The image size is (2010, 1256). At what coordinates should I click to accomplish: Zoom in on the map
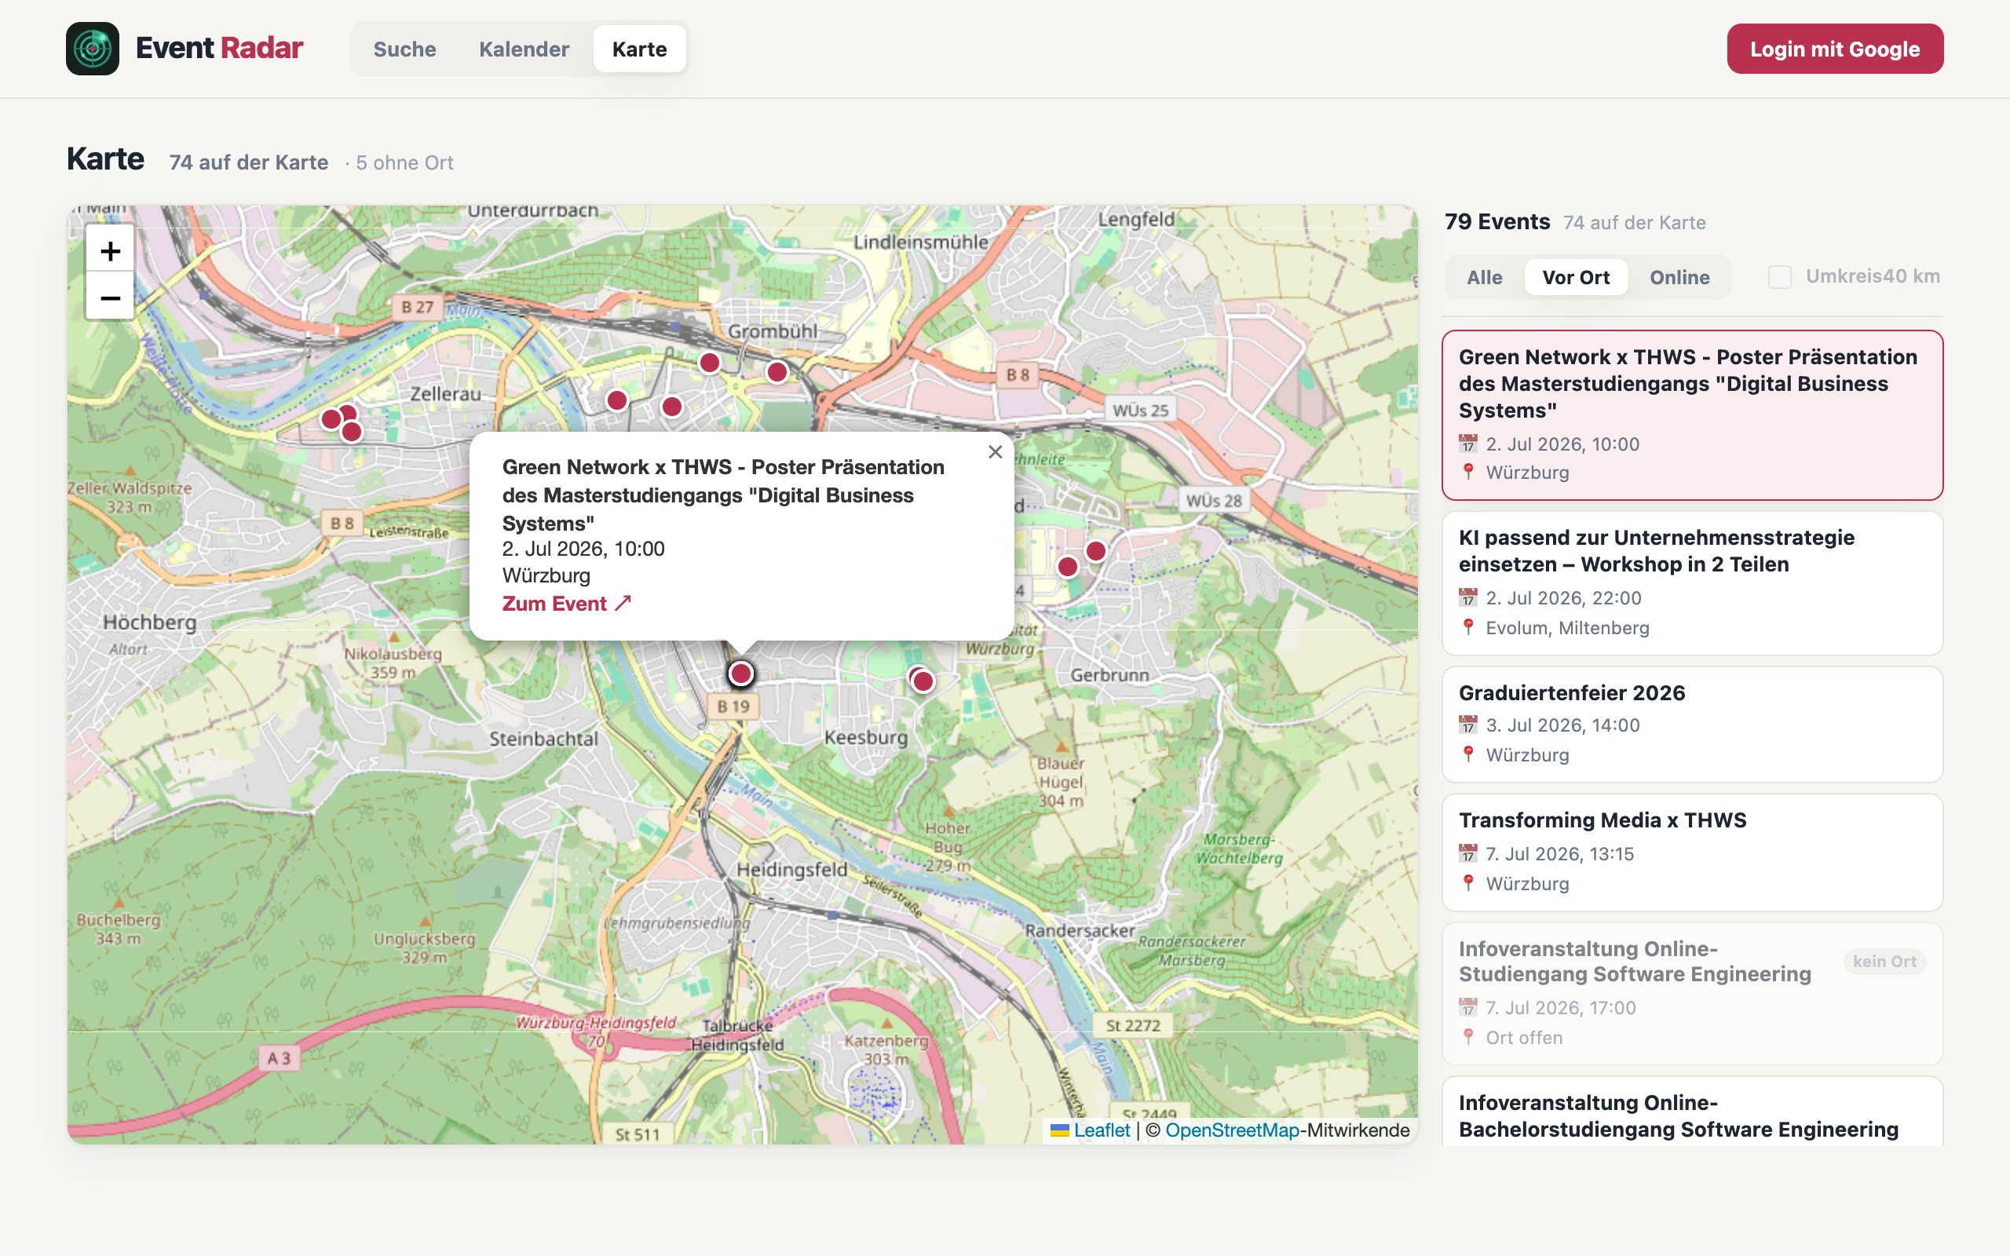(x=110, y=250)
